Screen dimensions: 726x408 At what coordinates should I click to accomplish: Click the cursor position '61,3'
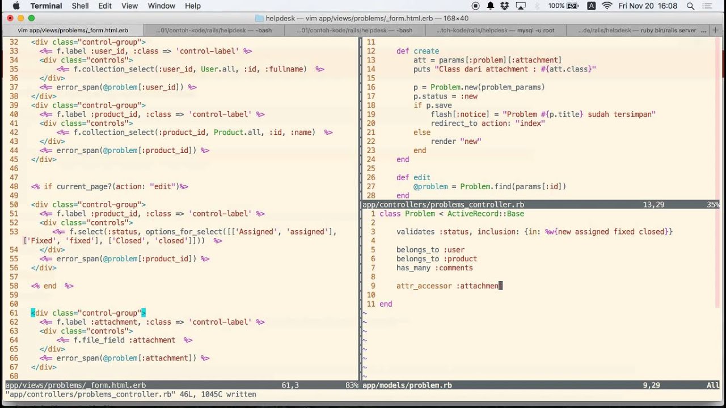290,385
